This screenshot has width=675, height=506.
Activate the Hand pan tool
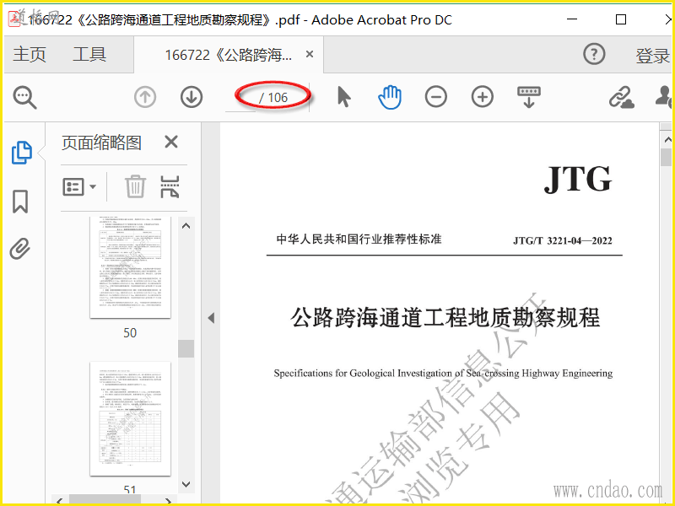click(x=390, y=97)
